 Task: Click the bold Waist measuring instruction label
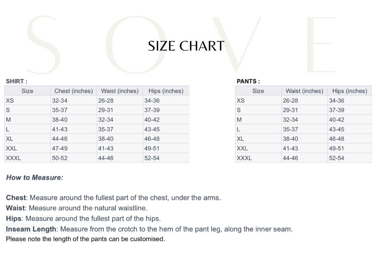point(15,208)
